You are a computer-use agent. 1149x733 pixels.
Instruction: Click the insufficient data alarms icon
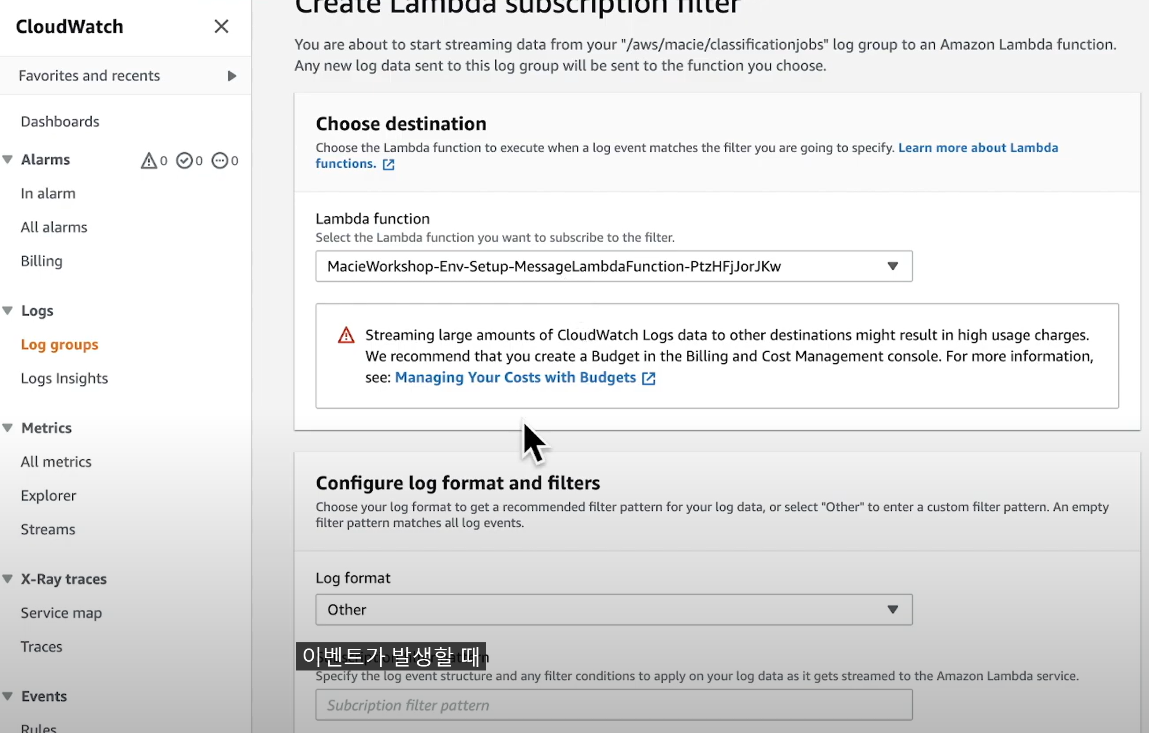pyautogui.click(x=219, y=160)
